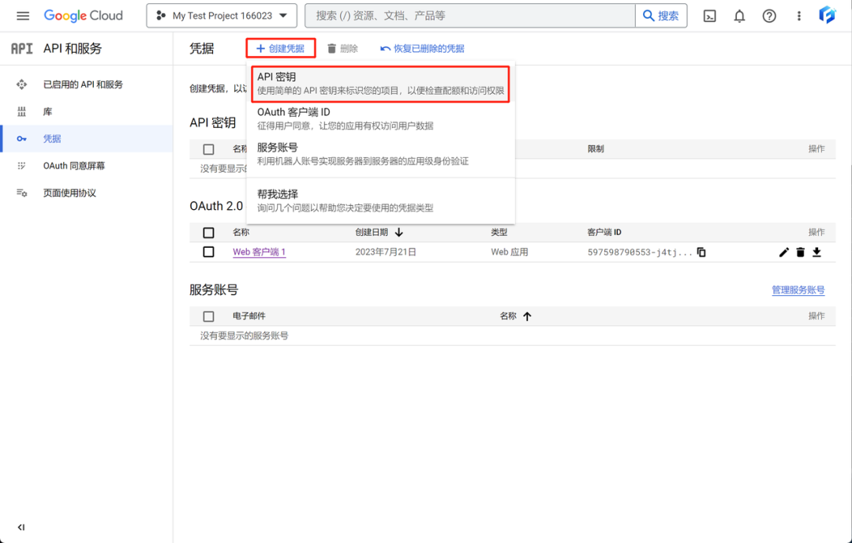The image size is (852, 543).
Task: Click the OAuth 同意屏幕 sidebar icon
Action: click(22, 166)
